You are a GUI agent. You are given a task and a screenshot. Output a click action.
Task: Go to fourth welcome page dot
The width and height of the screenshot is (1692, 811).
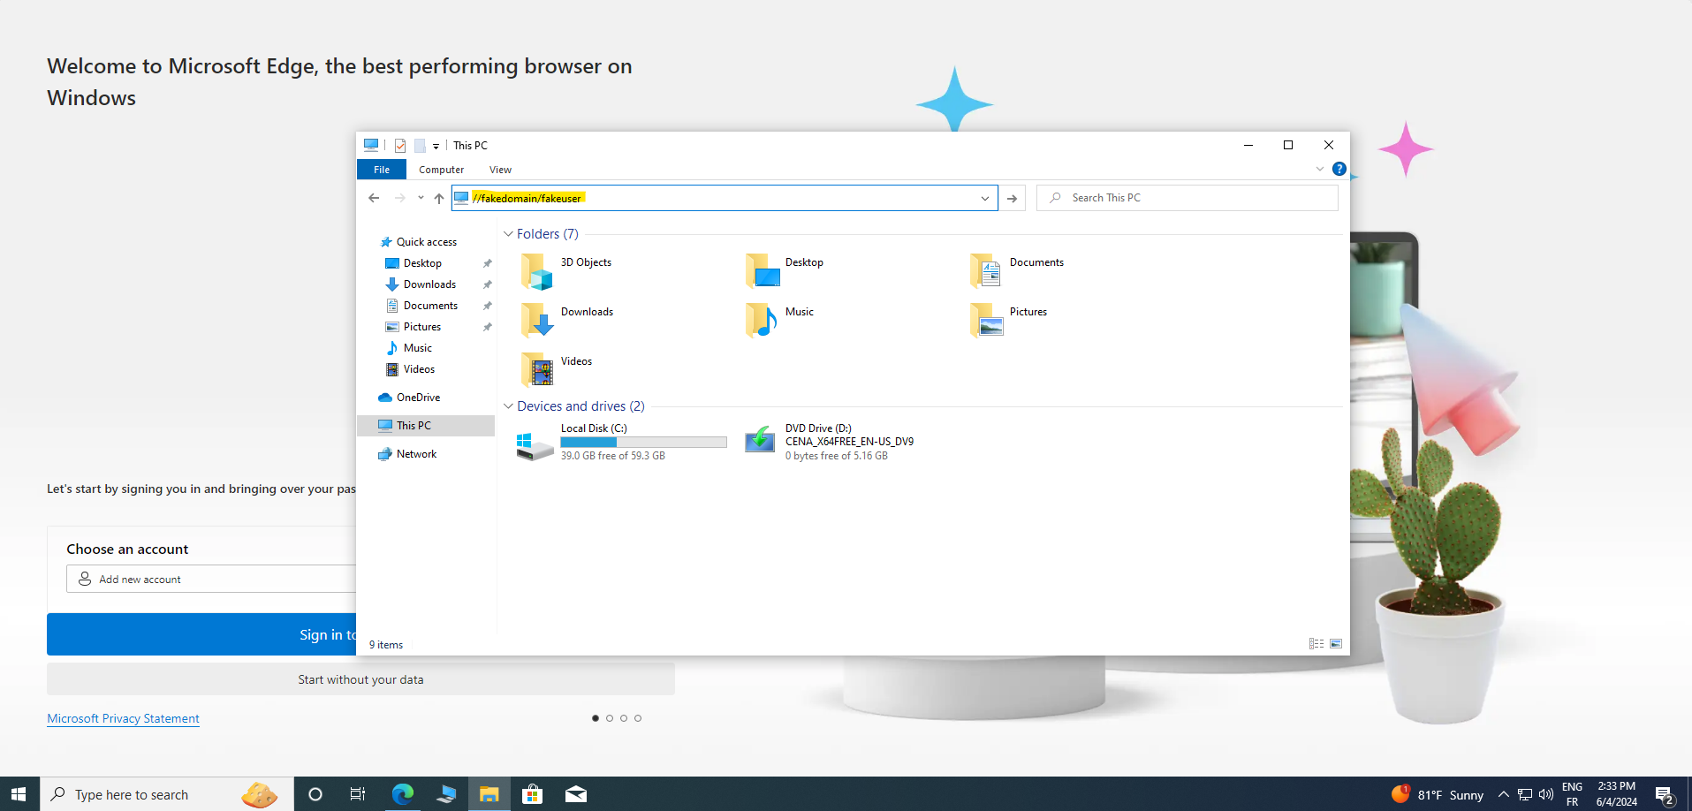[x=638, y=718]
